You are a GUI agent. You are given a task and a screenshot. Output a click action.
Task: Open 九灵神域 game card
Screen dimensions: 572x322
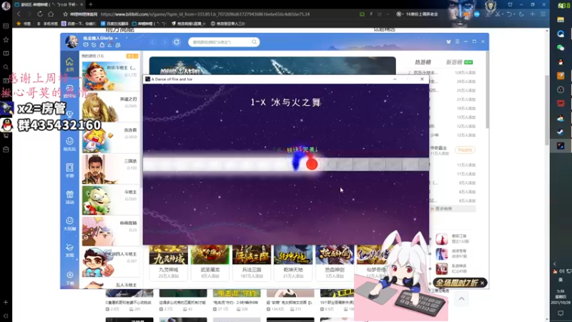(168, 262)
